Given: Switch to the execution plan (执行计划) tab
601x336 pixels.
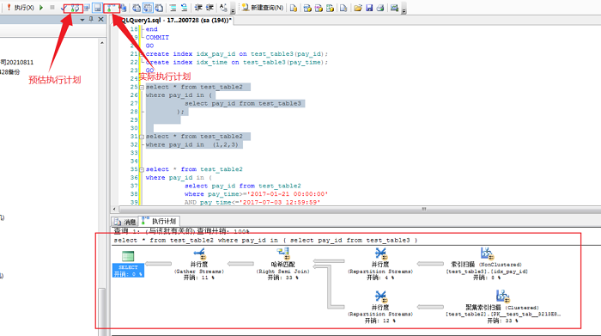Looking at the screenshot, I should click(x=159, y=222).
